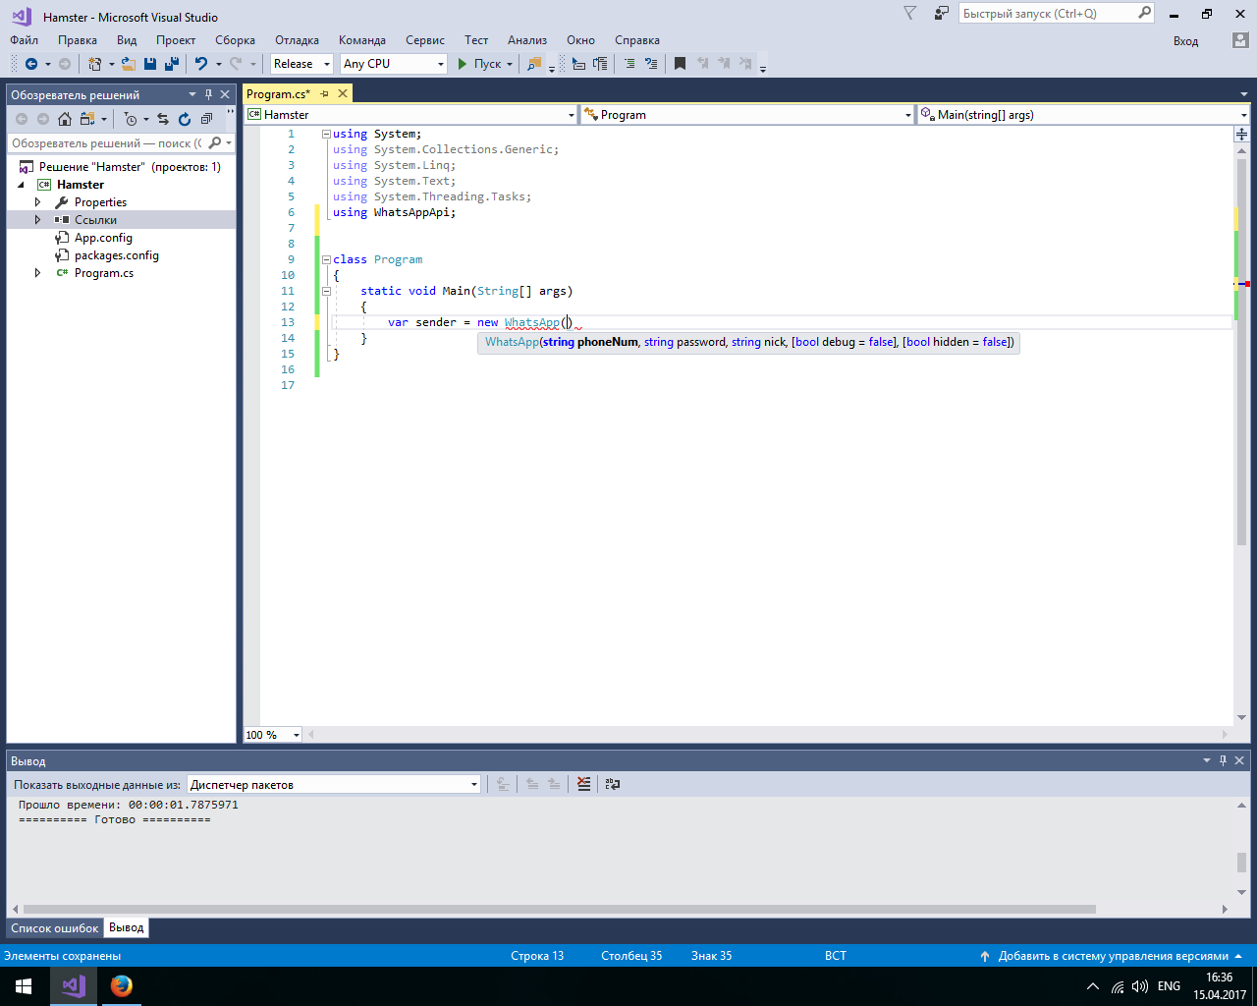Comment out the selected lines icon
This screenshot has width=1257, height=1006.
[629, 64]
